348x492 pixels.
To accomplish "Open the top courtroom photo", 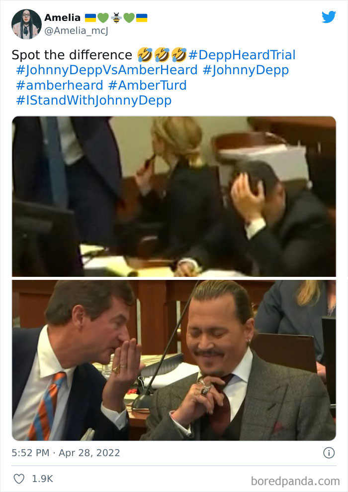I will coord(174,196).
